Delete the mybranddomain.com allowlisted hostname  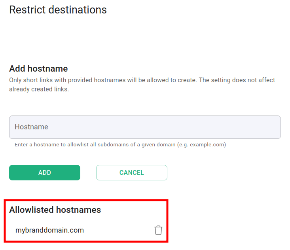[158, 230]
